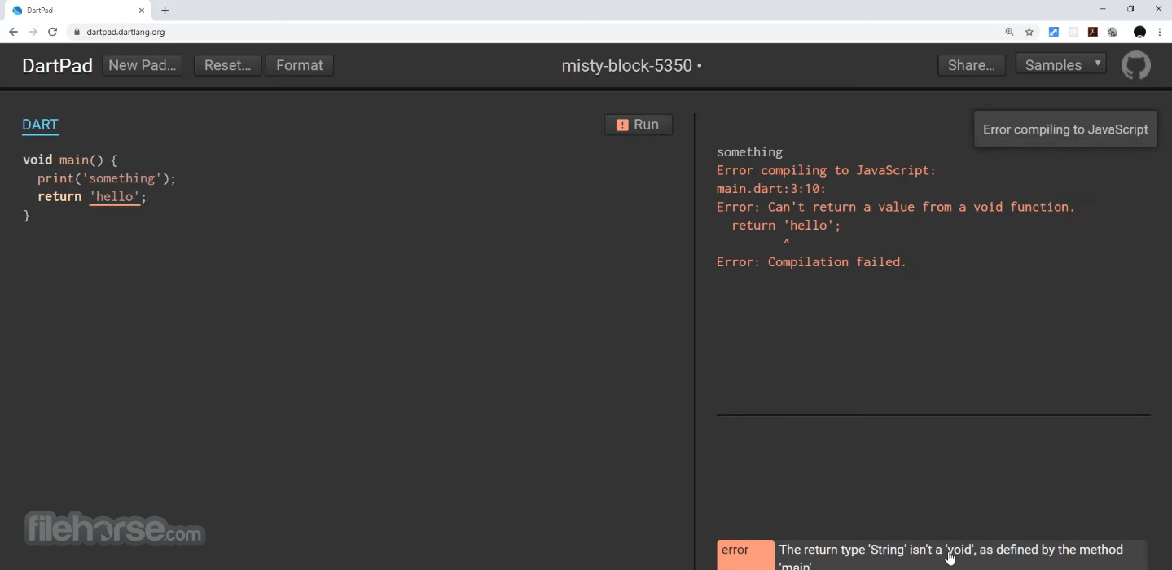
Task: Click the Adobe Acrobat extension icon
Action: click(x=1093, y=32)
